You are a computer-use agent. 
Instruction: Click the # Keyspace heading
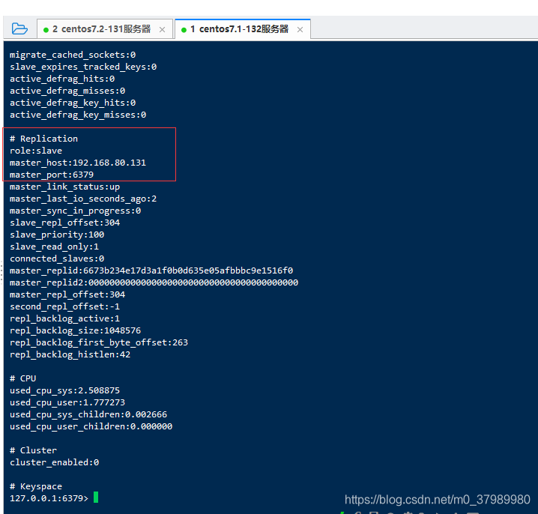pyautogui.click(x=36, y=486)
